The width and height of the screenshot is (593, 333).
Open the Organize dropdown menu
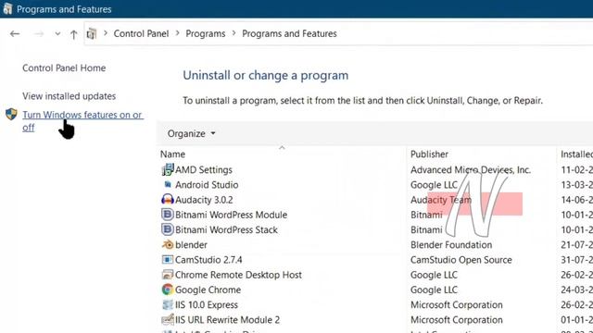(192, 133)
